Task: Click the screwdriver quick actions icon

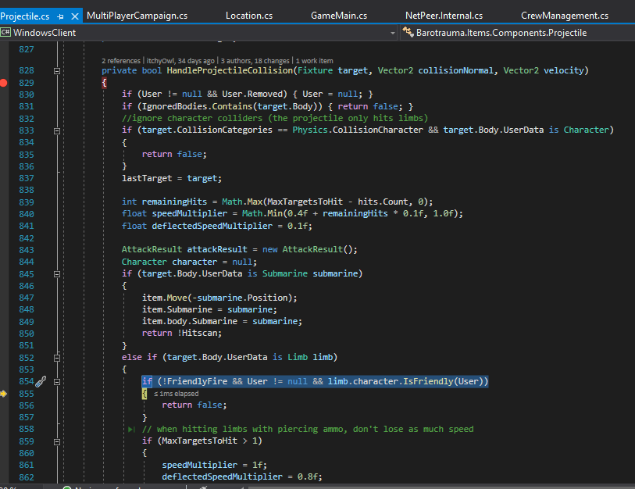Action: pos(41,382)
